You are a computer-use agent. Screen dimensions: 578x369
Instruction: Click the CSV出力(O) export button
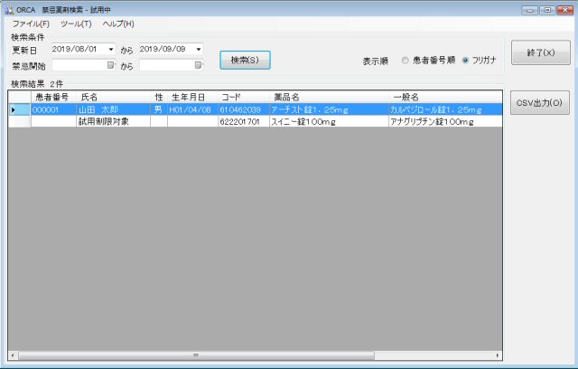[x=540, y=103]
